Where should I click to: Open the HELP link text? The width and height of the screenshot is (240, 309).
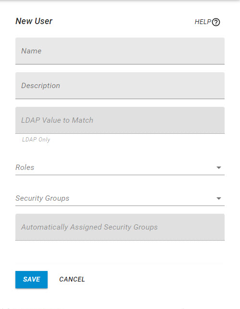[203, 22]
